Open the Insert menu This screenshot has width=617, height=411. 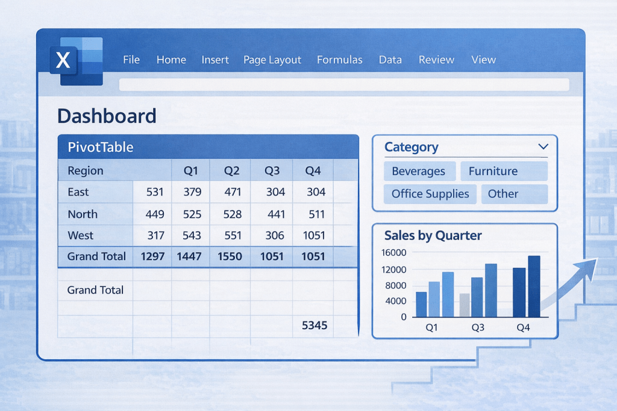coord(215,60)
